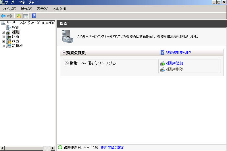Screen dimensions: 227x151
Task: Click the Server Manager root node icon
Action: [3, 23]
